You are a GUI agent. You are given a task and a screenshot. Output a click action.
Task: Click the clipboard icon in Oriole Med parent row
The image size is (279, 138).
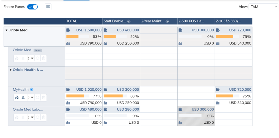44,58
